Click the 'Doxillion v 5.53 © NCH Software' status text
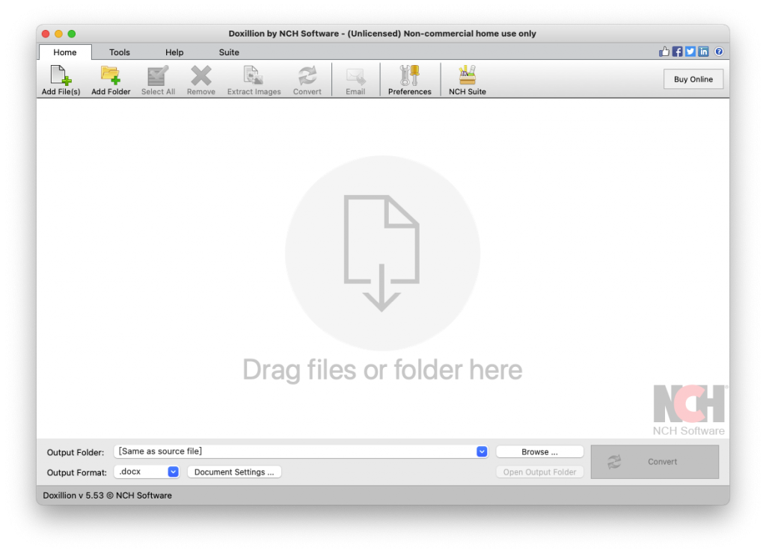The width and height of the screenshot is (766, 553). pyautogui.click(x=108, y=495)
